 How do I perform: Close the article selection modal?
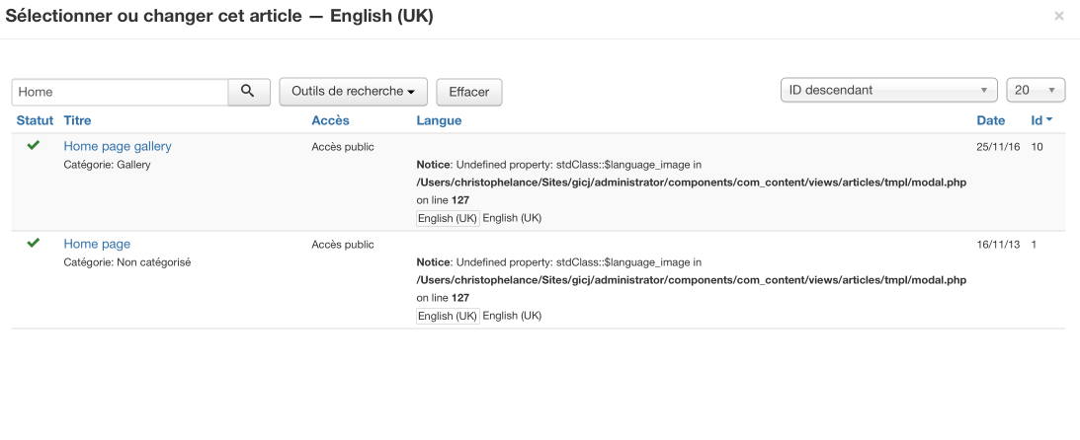coord(1059,16)
